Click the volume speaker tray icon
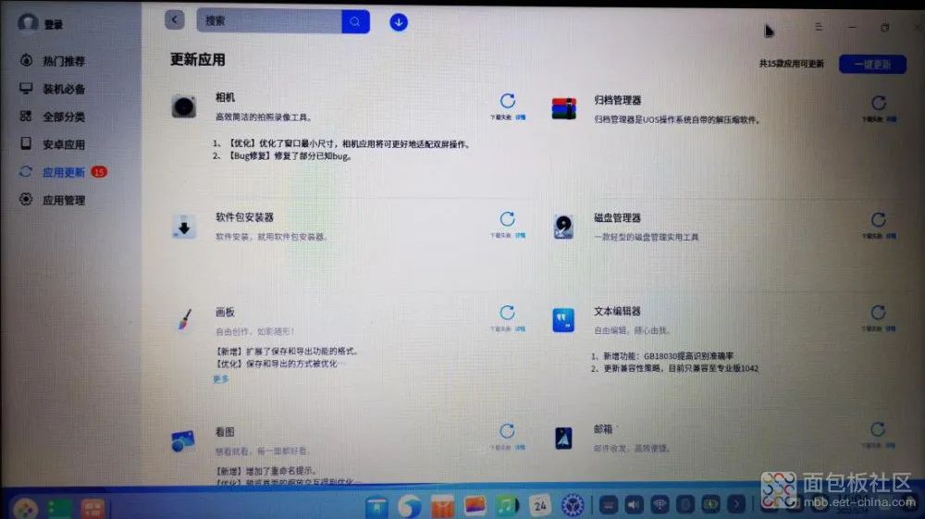 pos(634,504)
